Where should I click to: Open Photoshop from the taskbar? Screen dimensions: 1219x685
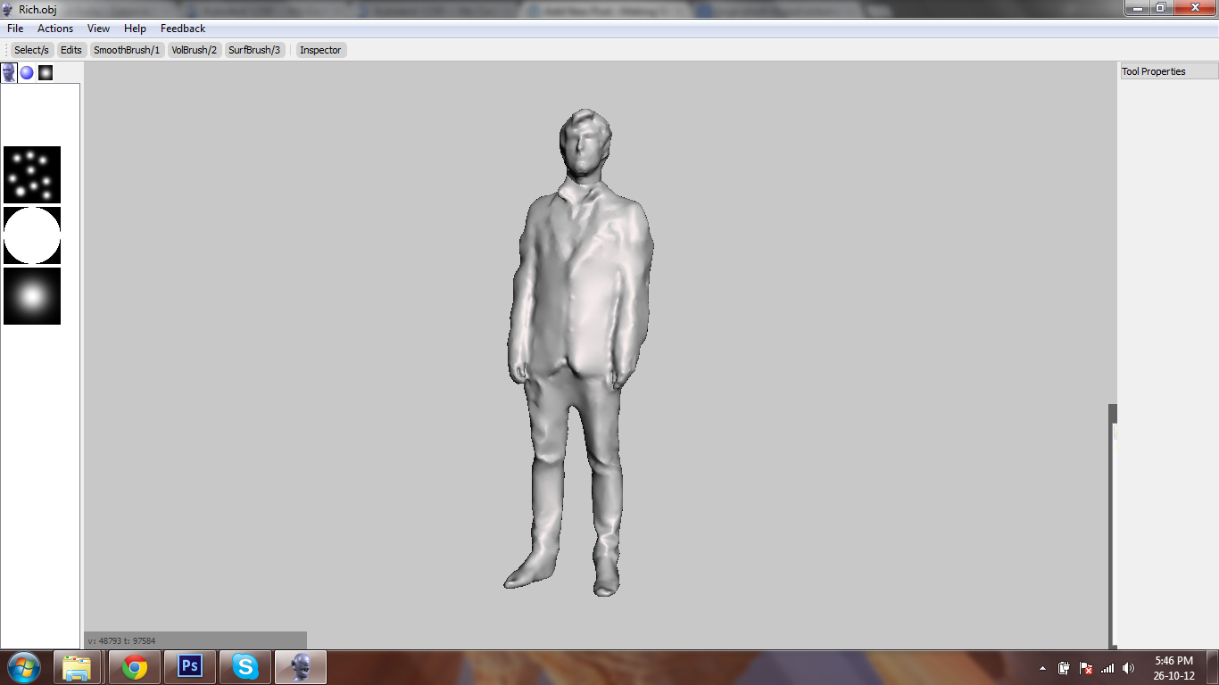tap(190, 667)
